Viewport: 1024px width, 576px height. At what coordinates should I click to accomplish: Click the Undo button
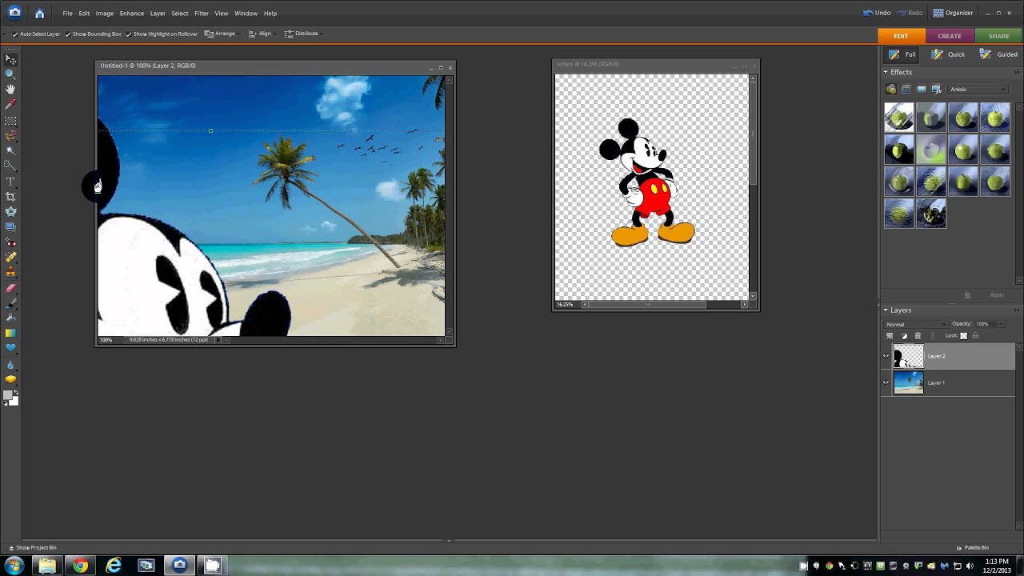click(x=878, y=13)
